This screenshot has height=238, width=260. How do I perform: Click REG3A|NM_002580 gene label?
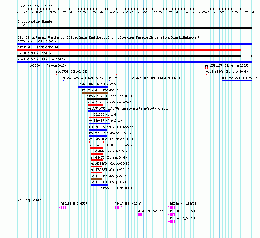[x=183, y=218]
